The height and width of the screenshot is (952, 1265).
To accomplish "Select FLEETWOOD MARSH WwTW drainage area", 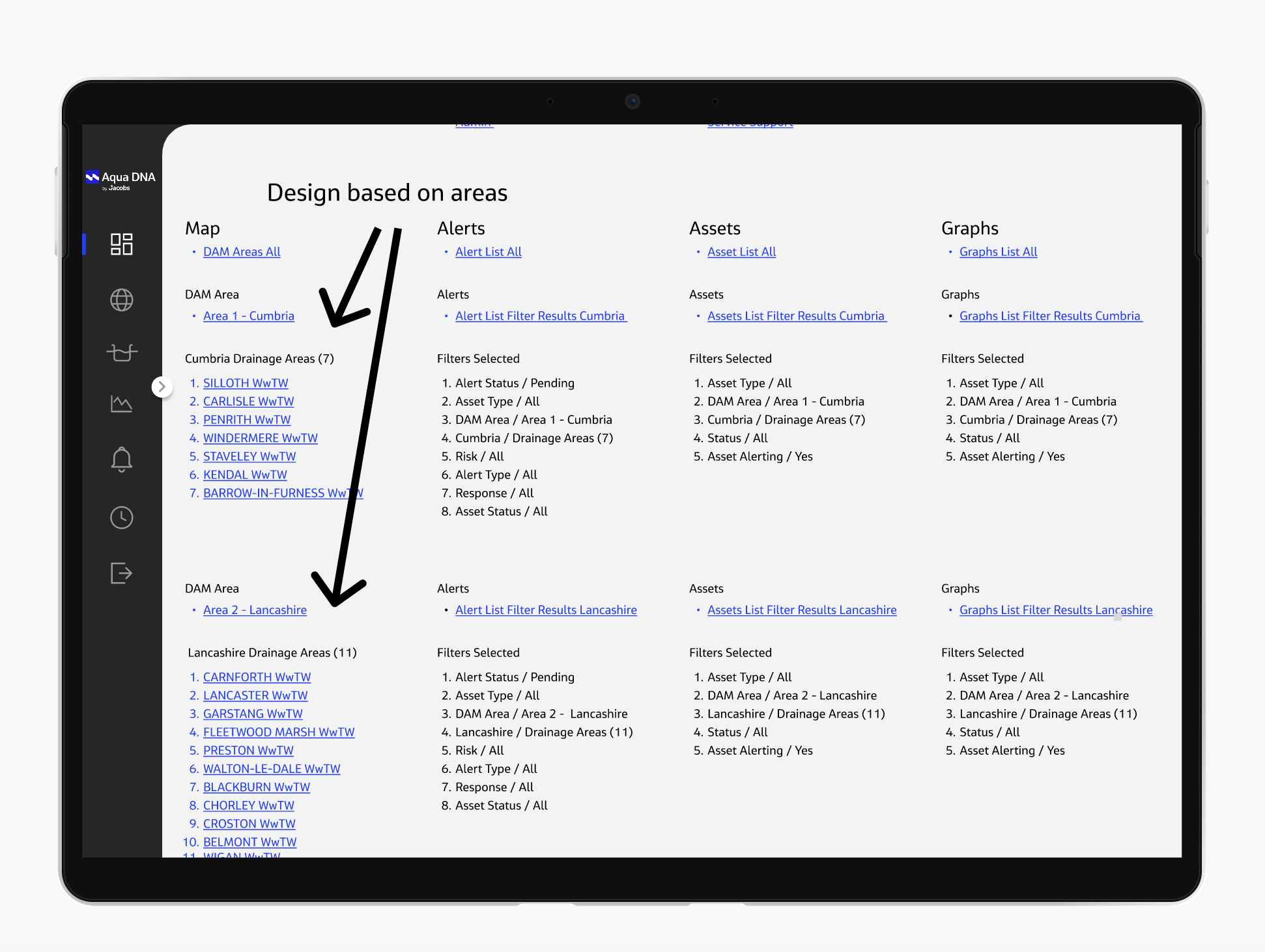I will (279, 733).
